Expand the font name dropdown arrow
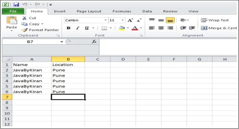The height and width of the screenshot is (129, 239). pyautogui.click(x=105, y=20)
